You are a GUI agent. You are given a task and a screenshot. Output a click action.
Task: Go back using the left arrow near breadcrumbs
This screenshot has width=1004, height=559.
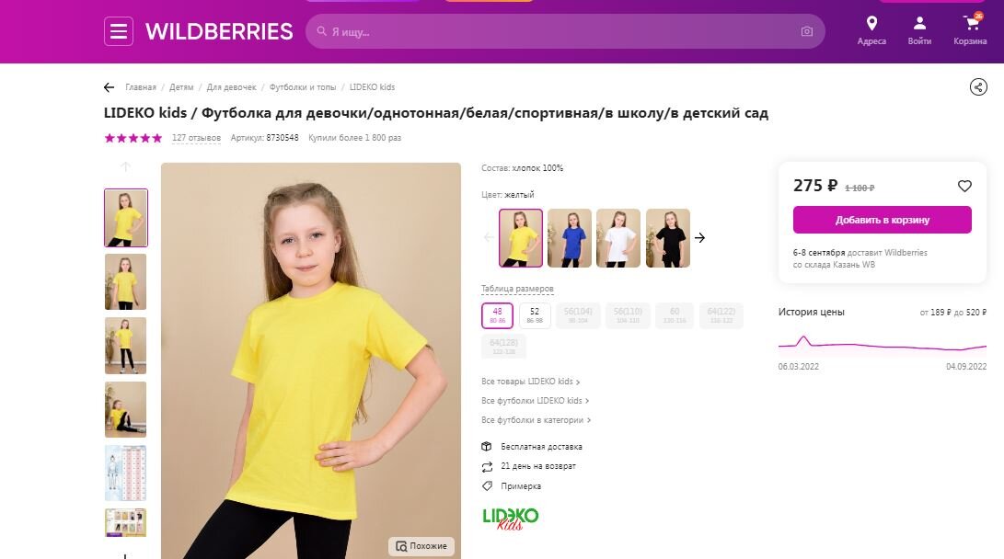point(109,87)
